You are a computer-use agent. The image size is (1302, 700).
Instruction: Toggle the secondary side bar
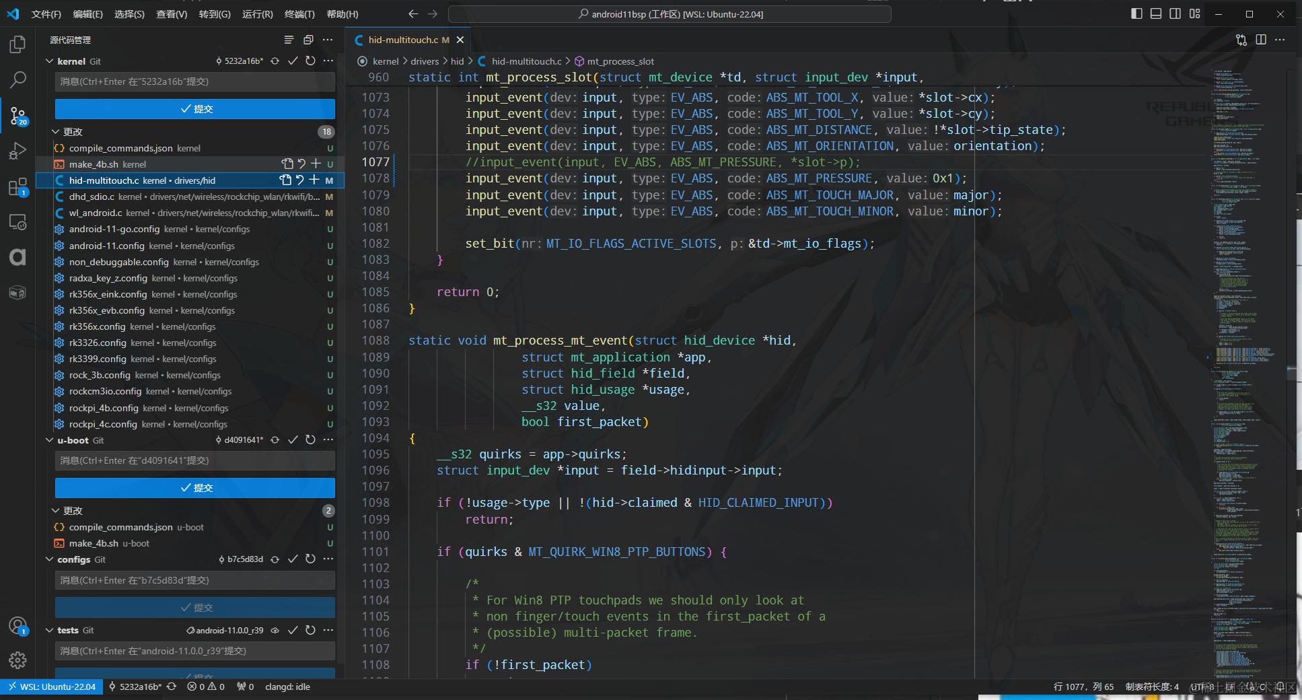1175,13
